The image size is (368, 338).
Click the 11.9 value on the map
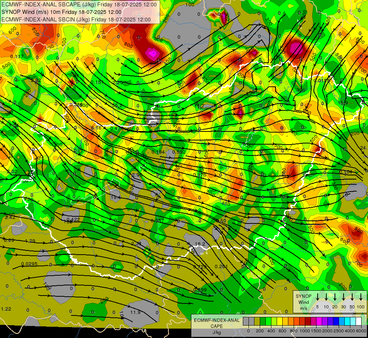[135, 312]
